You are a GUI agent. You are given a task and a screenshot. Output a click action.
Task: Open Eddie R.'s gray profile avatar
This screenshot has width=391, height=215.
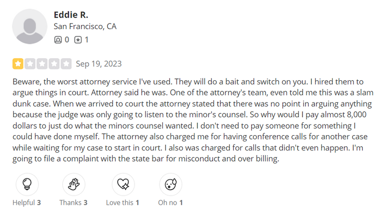[30, 26]
